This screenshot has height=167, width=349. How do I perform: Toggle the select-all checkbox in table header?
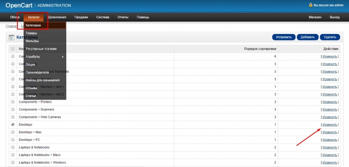pyautogui.click(x=13, y=49)
